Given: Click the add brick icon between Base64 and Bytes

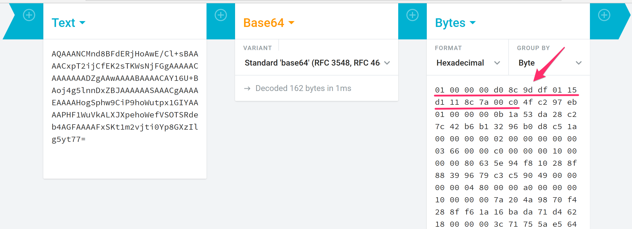Looking at the screenshot, I should click(412, 15).
